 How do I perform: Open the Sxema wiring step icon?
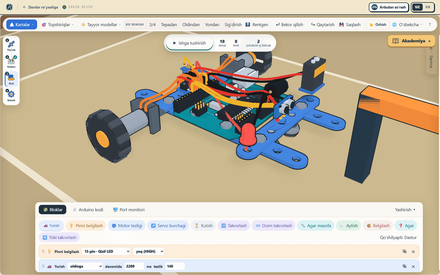click(11, 62)
